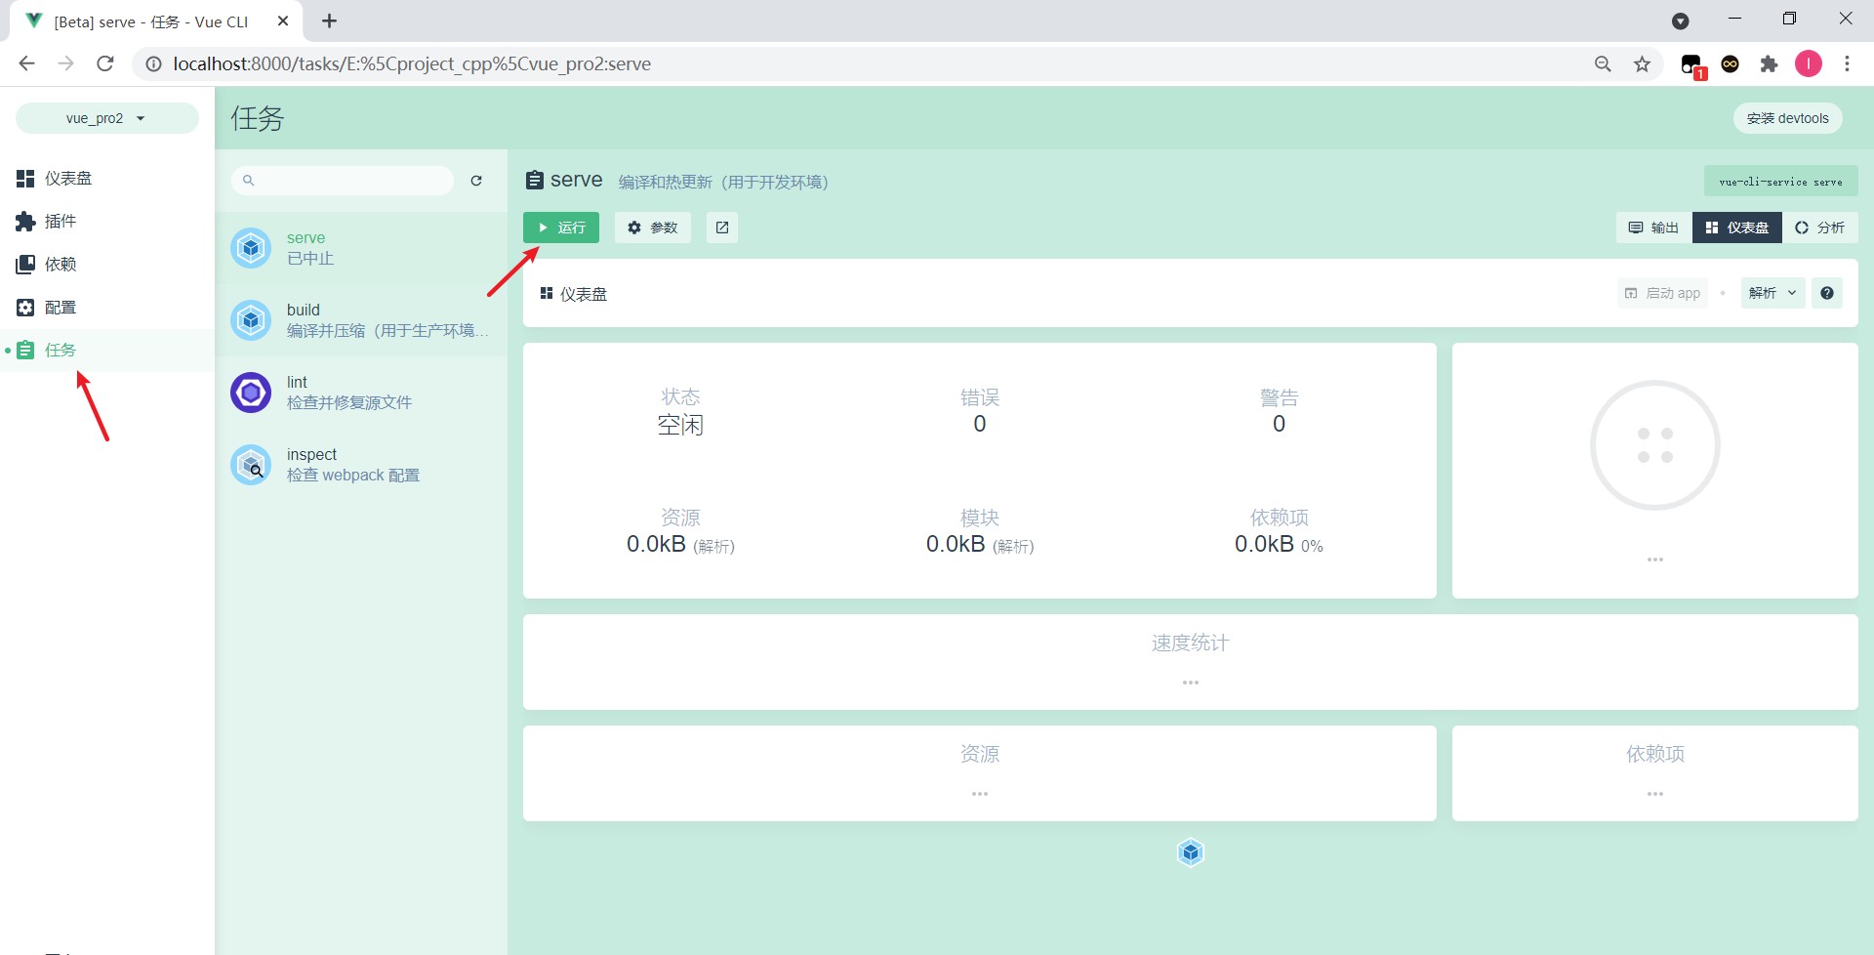This screenshot has height=955, width=1874.
Task: Click the serve task webpack icon
Action: 251,248
